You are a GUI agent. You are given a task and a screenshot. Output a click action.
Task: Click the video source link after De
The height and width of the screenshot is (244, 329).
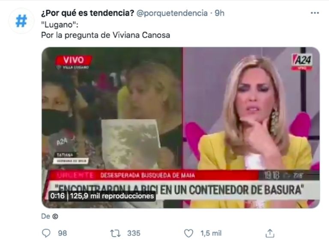(55, 216)
